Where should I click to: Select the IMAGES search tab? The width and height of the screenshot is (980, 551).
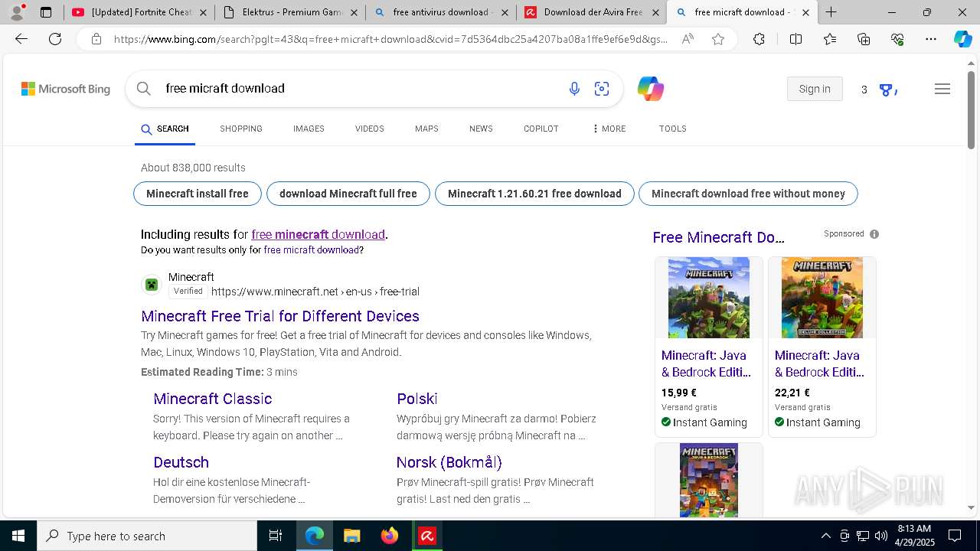tap(309, 129)
